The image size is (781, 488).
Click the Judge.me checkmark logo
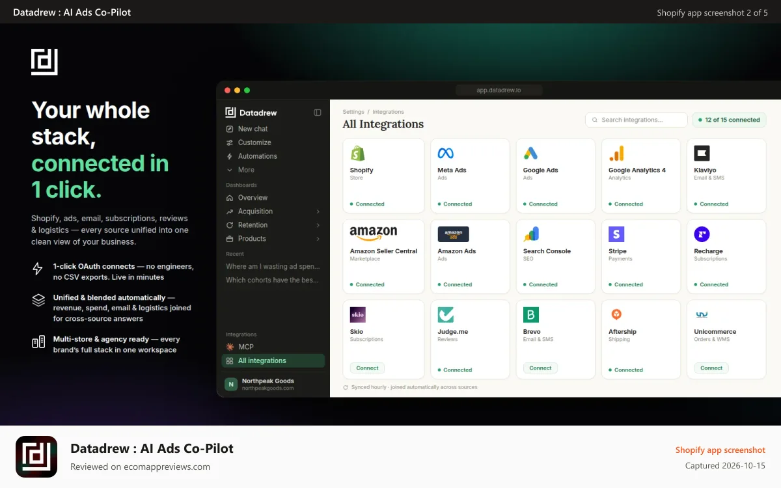[x=446, y=315]
